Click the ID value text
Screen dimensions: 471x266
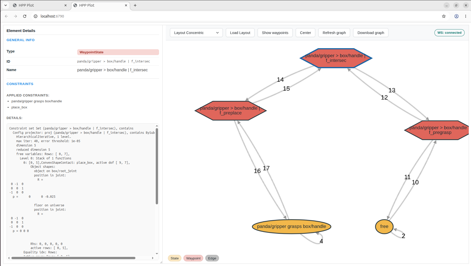(114, 61)
